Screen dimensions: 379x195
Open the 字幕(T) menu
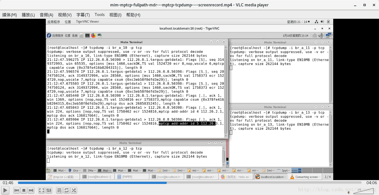(83, 15)
